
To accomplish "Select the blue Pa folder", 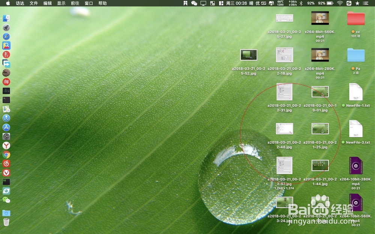I will [356, 55].
